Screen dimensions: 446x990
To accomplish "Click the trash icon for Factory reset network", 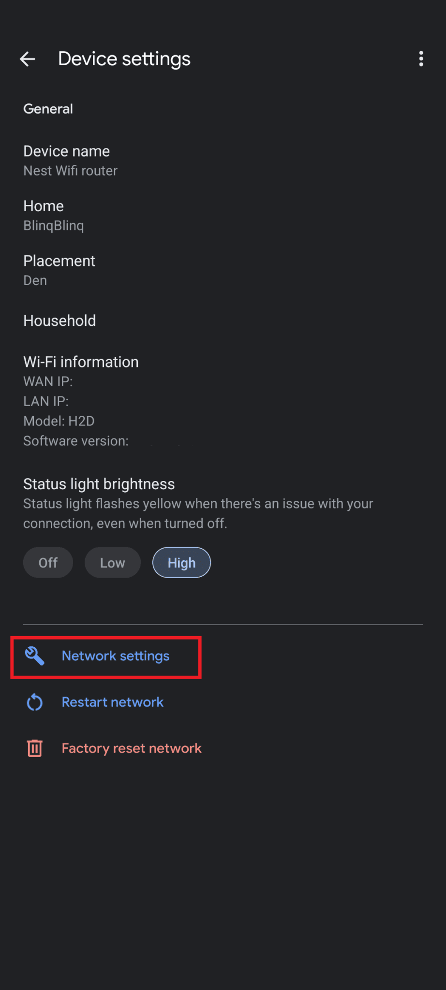I will coord(34,748).
